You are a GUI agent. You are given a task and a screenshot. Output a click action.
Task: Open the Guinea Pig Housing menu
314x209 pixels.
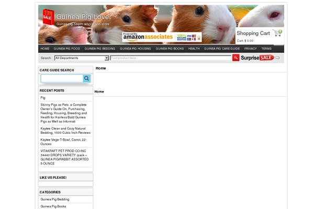coord(136,49)
